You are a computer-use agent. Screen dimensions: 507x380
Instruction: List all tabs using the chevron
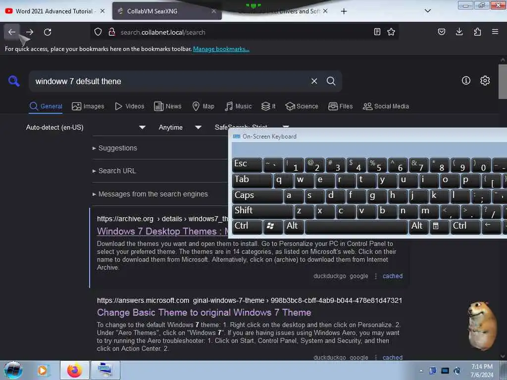pyautogui.click(x=427, y=11)
